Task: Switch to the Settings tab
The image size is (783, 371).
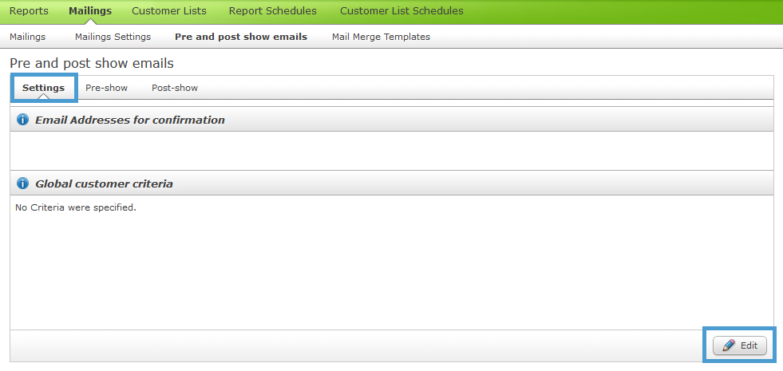Action: (43, 88)
